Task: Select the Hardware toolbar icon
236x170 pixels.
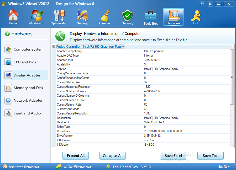Action: pyautogui.click(x=173, y=17)
